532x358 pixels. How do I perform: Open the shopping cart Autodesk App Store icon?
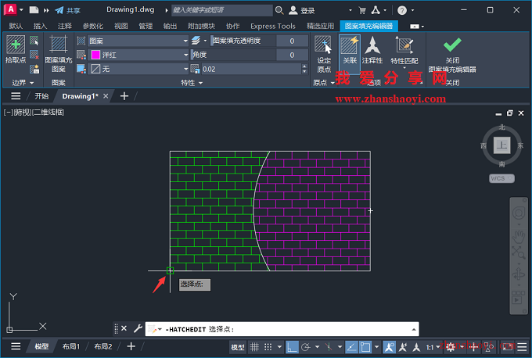point(362,10)
